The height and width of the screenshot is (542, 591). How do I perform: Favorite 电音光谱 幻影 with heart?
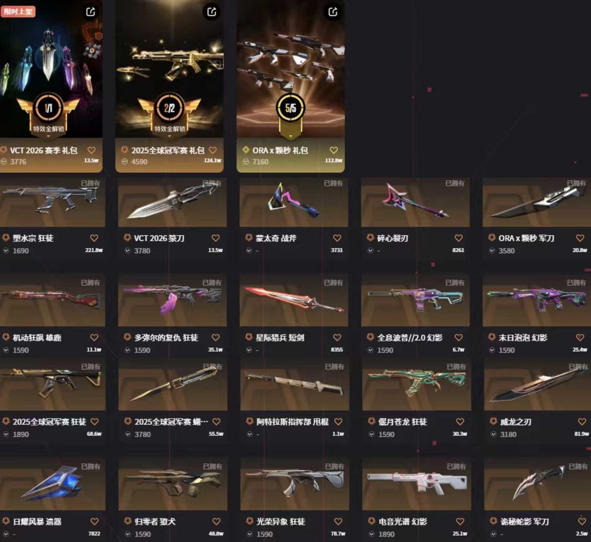[460, 522]
